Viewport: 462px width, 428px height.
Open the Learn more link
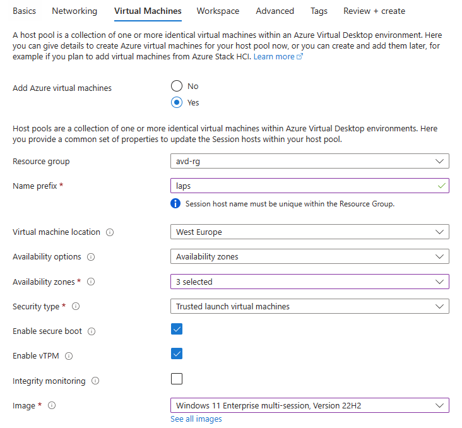pyautogui.click(x=278, y=57)
